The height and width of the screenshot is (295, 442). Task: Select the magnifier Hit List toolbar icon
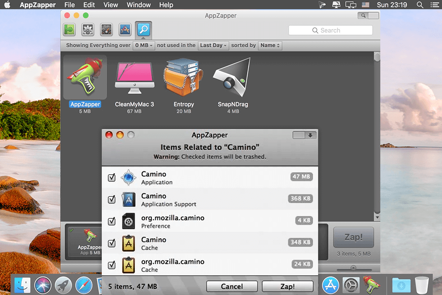point(144,29)
